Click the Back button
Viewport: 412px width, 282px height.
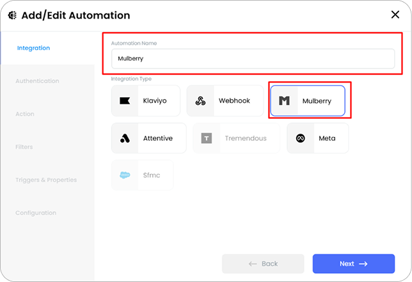(263, 263)
